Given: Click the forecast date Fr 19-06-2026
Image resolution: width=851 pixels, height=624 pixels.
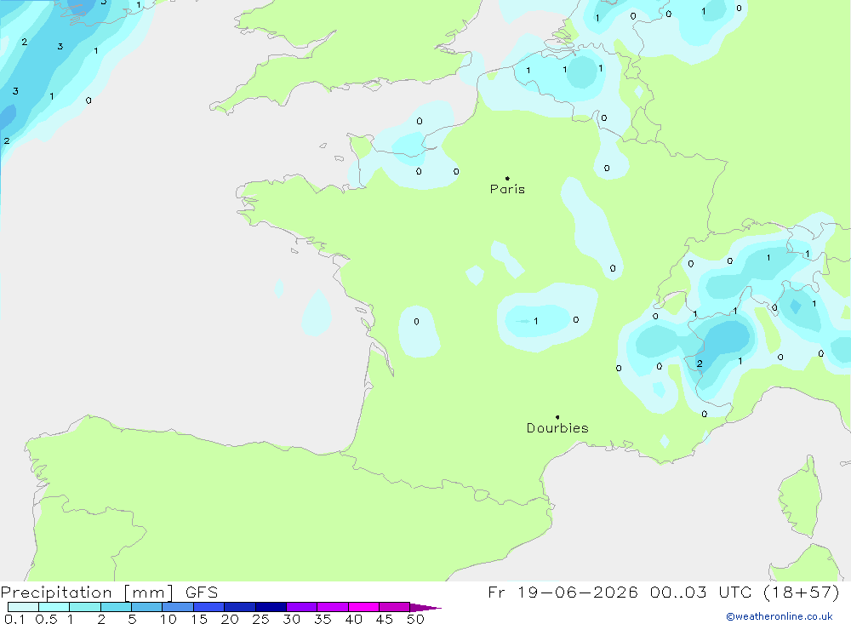Looking at the screenshot, I should tap(563, 592).
